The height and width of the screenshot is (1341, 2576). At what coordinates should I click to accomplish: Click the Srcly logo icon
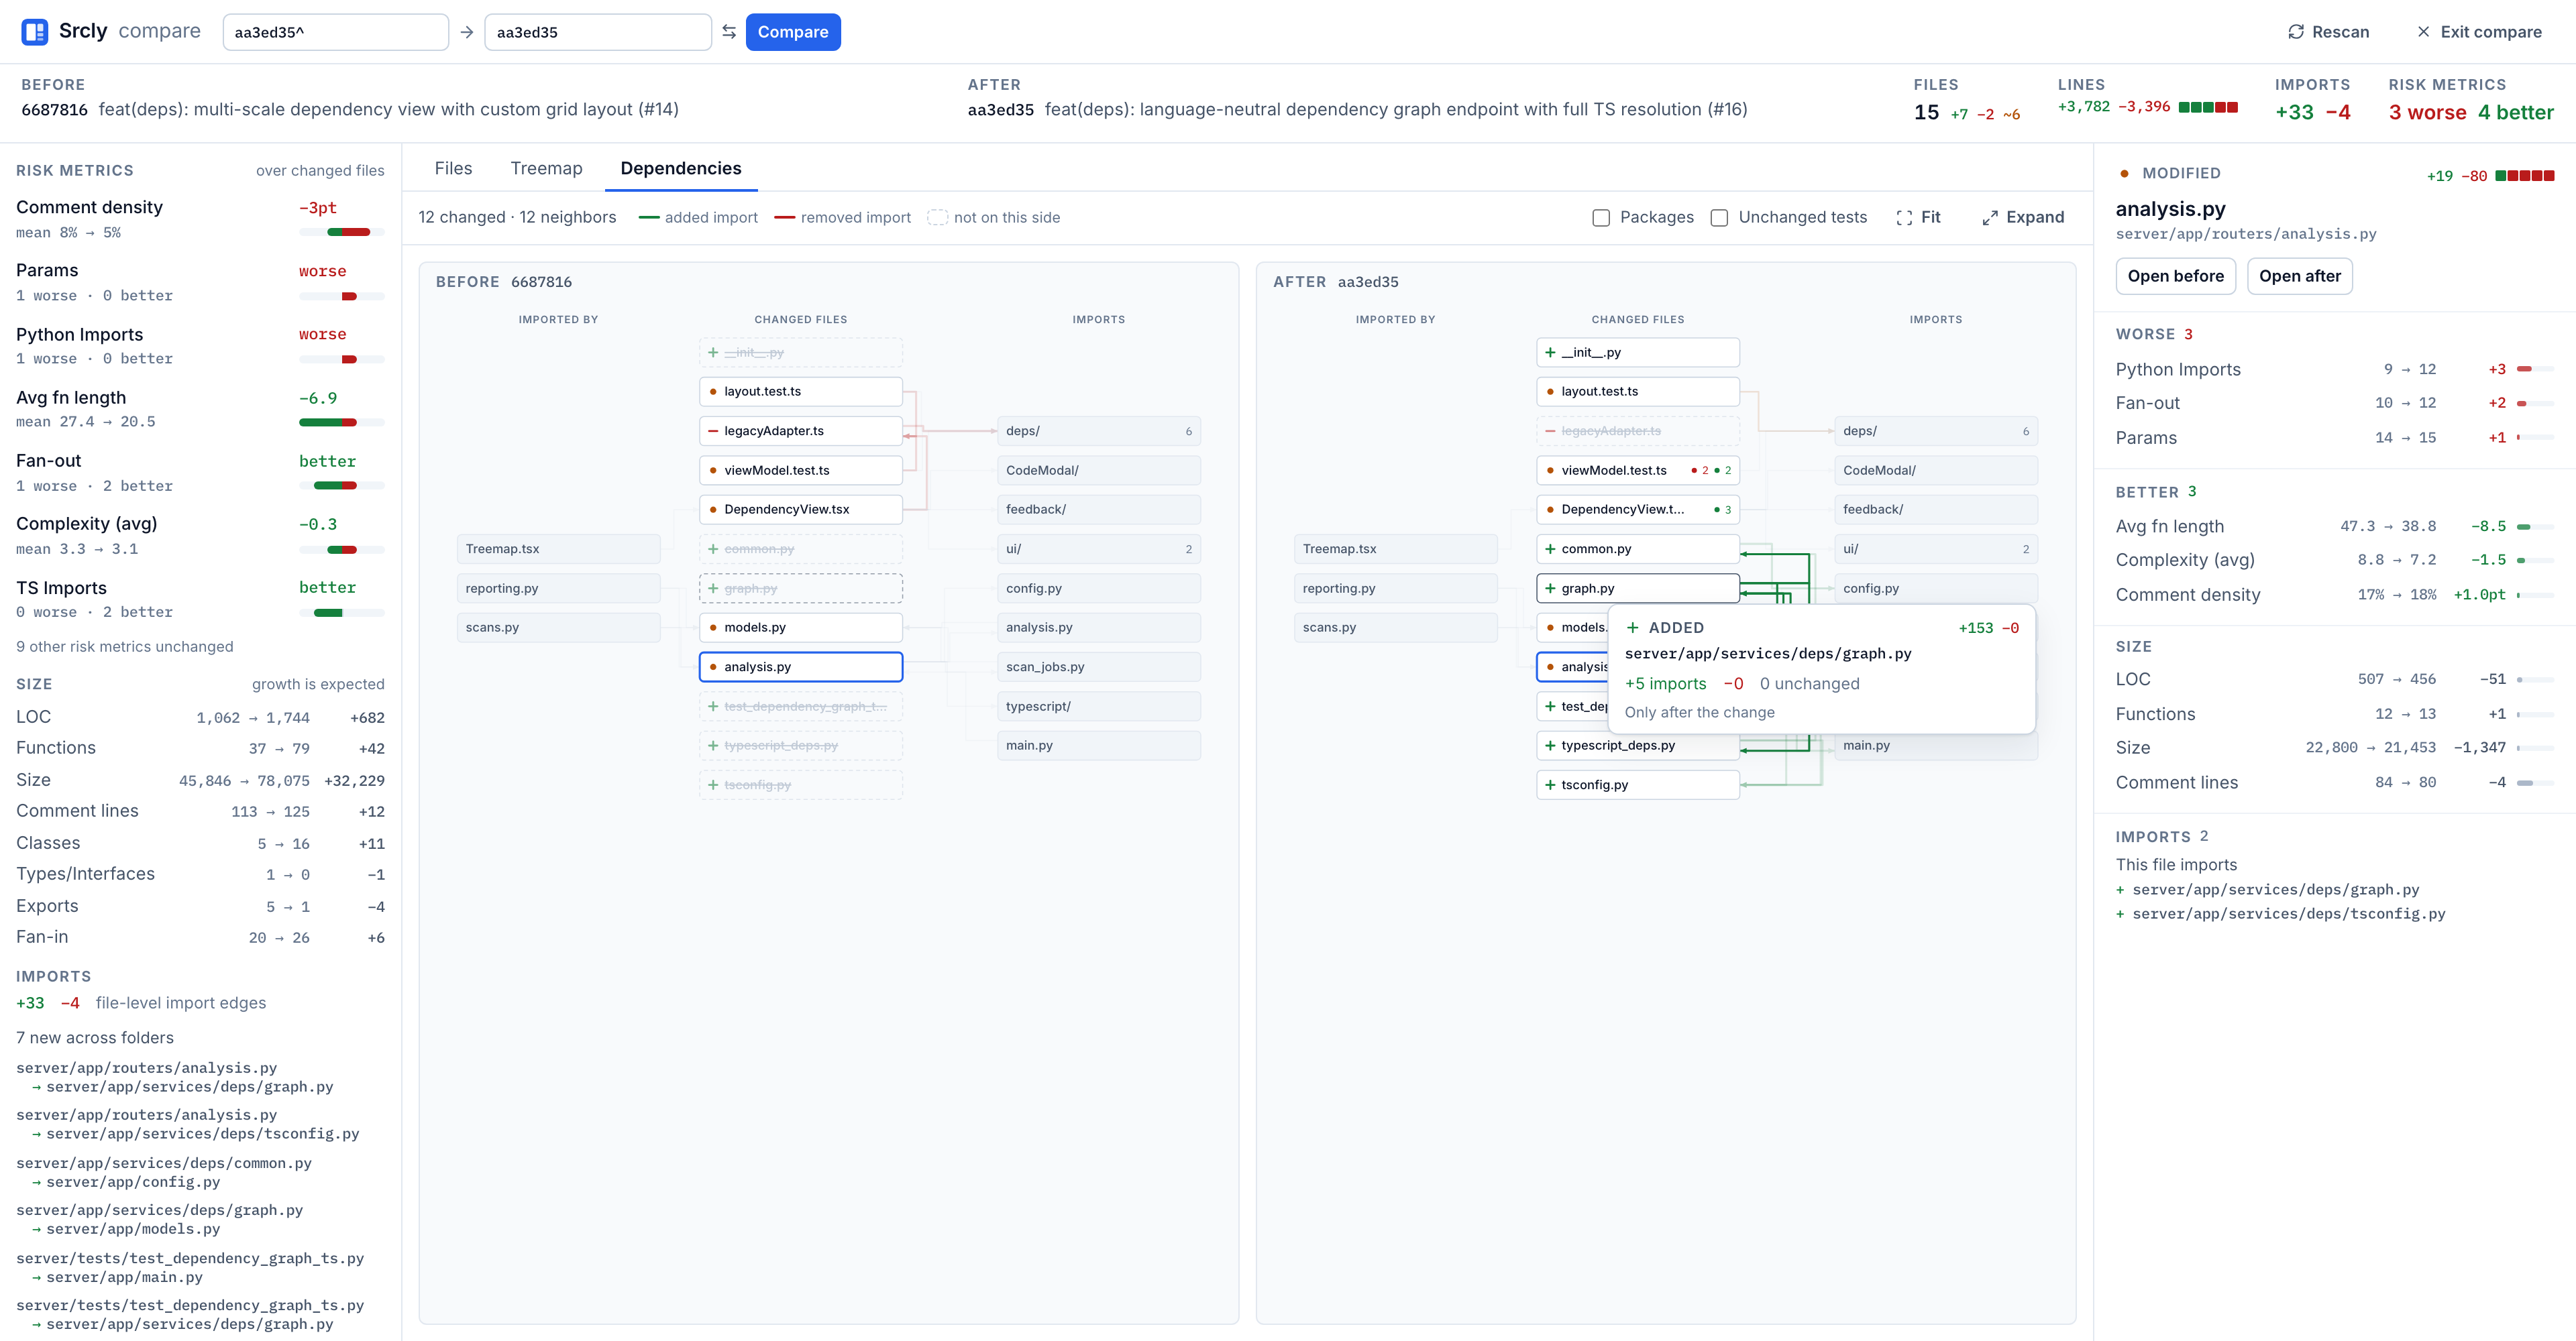click(34, 32)
